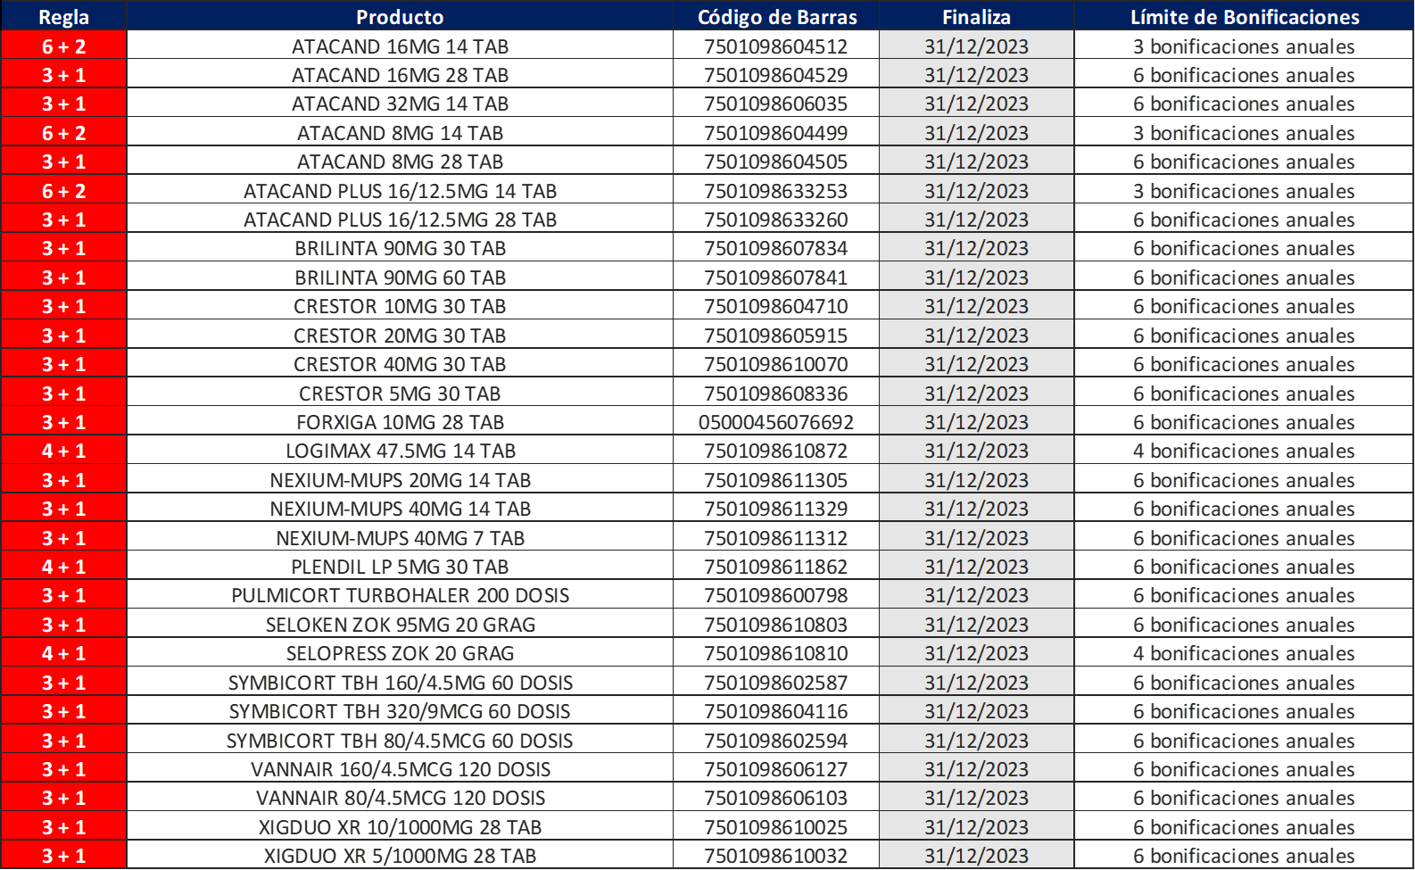
Task: Select the cell "CRESTOR 20MG 30 TAB"
Action: tap(400, 336)
